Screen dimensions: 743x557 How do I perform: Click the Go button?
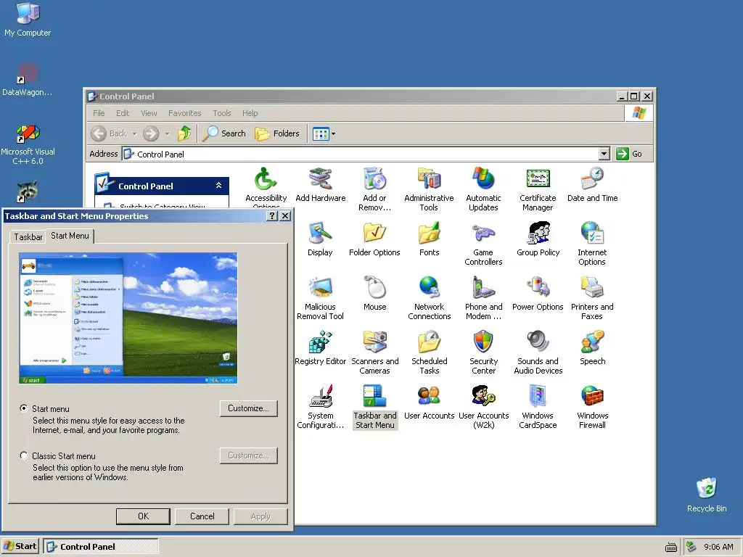pos(630,154)
